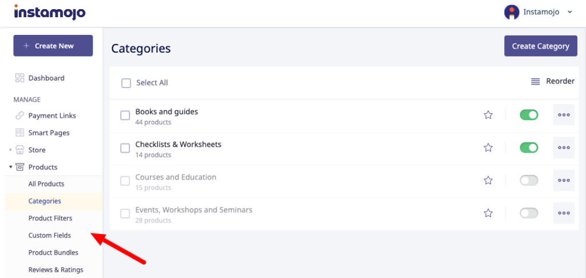Click the Payment Links chain icon
Screen dimensions: 586x278
coord(19,116)
